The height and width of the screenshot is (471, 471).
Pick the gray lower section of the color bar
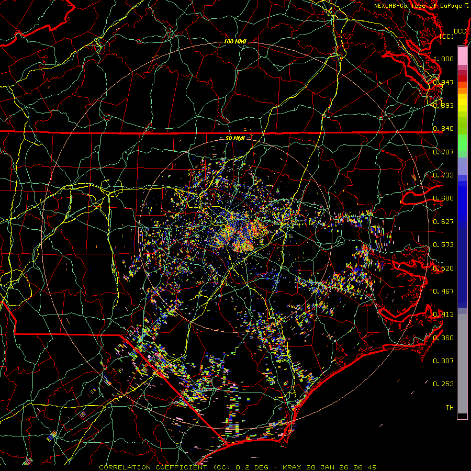coord(462,364)
